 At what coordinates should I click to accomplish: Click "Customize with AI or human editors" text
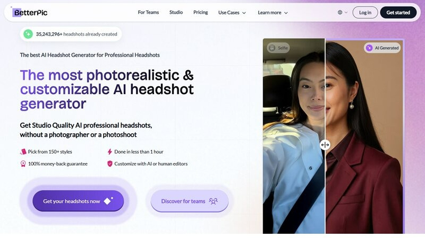151,164
